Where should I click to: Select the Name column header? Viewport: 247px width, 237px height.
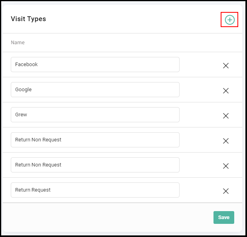point(18,43)
